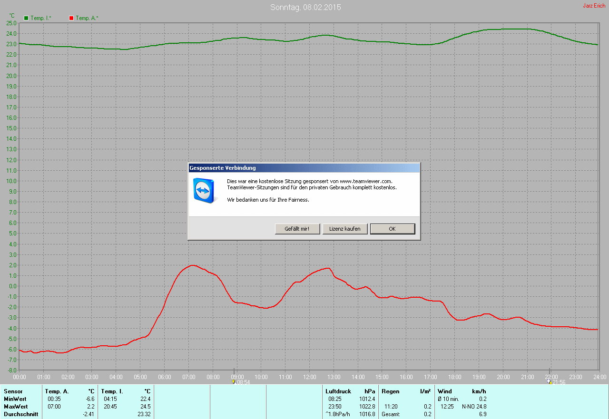Click the 06:00 time axis label
Screen dimensions: 609x419
pos(164,377)
